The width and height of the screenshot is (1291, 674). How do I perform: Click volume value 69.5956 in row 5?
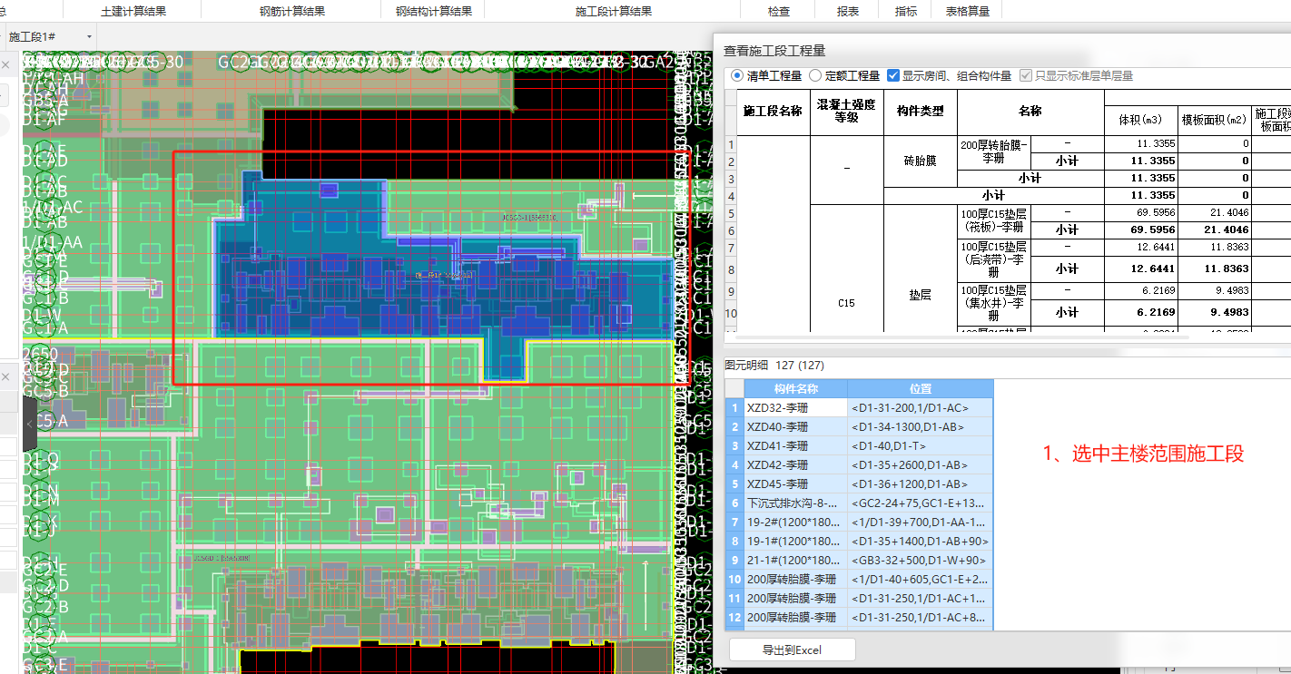coord(1140,212)
